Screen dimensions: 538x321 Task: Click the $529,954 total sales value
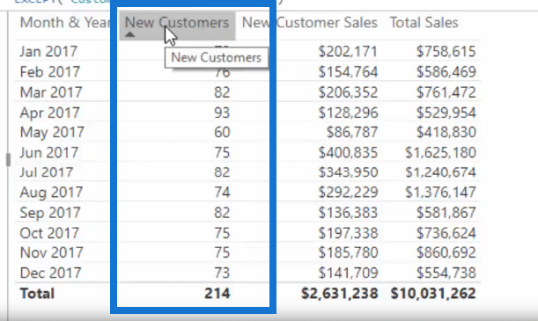446,113
